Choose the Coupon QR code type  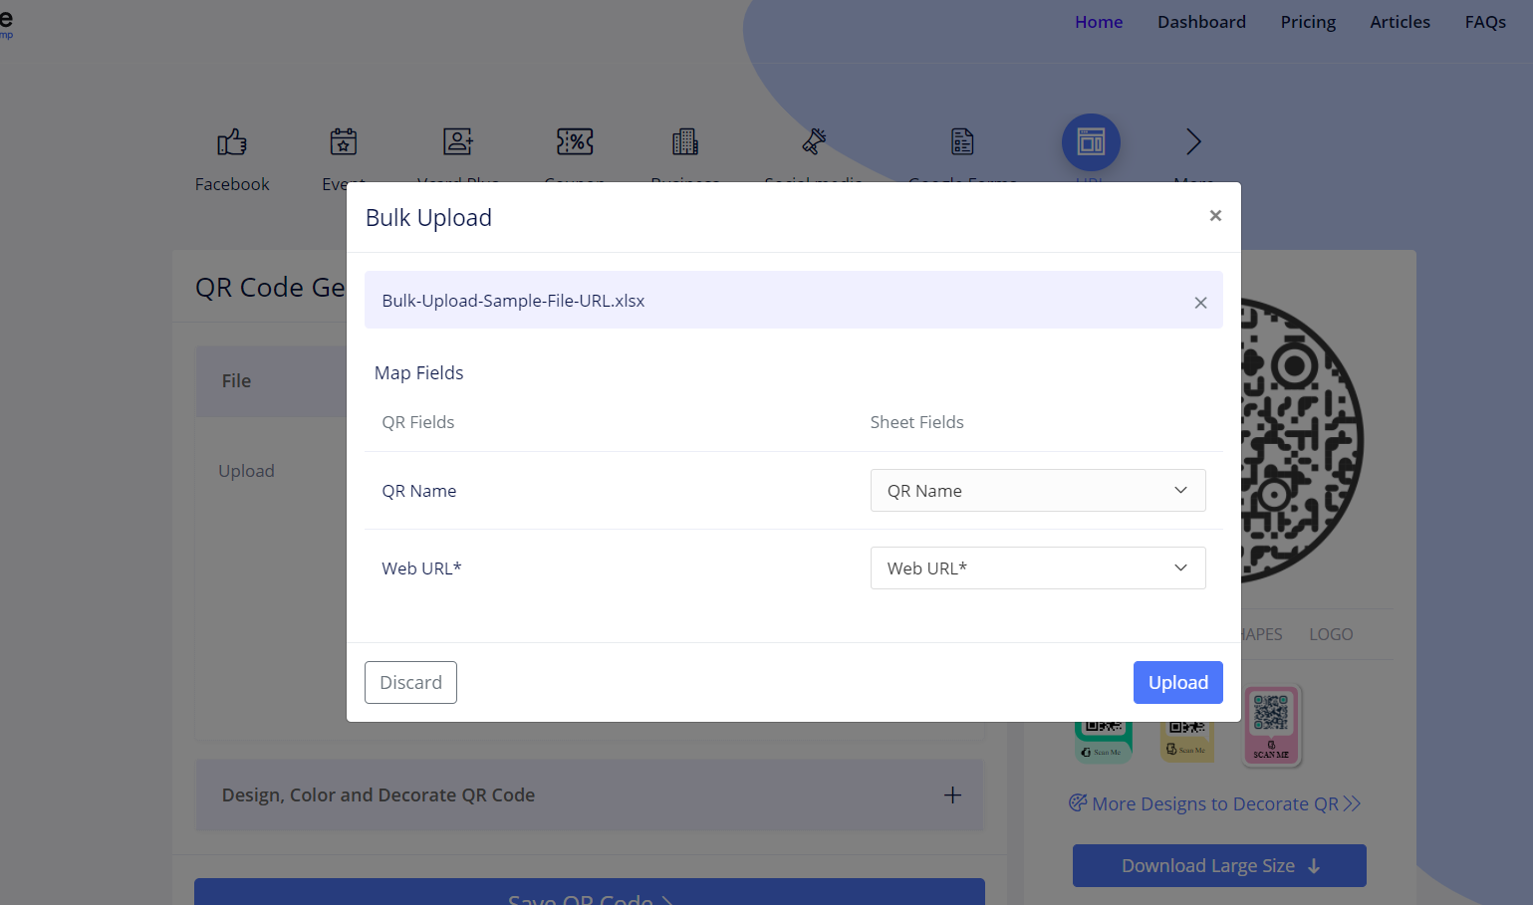(x=574, y=155)
